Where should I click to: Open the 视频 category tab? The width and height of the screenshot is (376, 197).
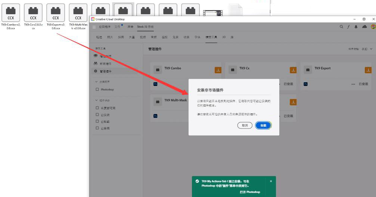tap(143, 37)
